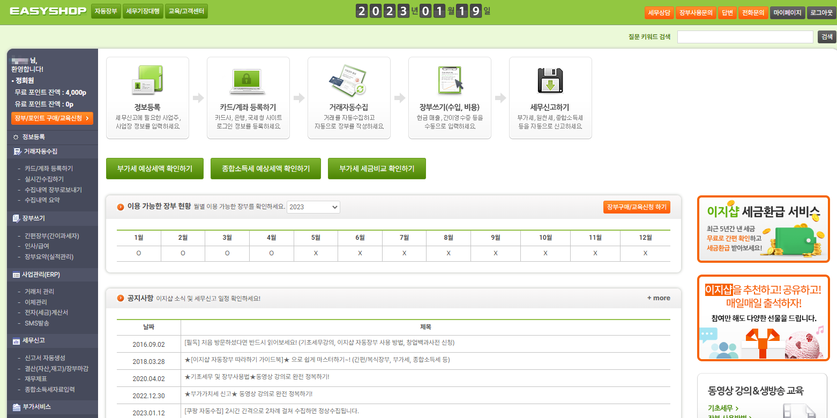This screenshot has width=837, height=418.
Task: Click the 장부쓰기 sidebar section icon
Action: click(x=16, y=218)
